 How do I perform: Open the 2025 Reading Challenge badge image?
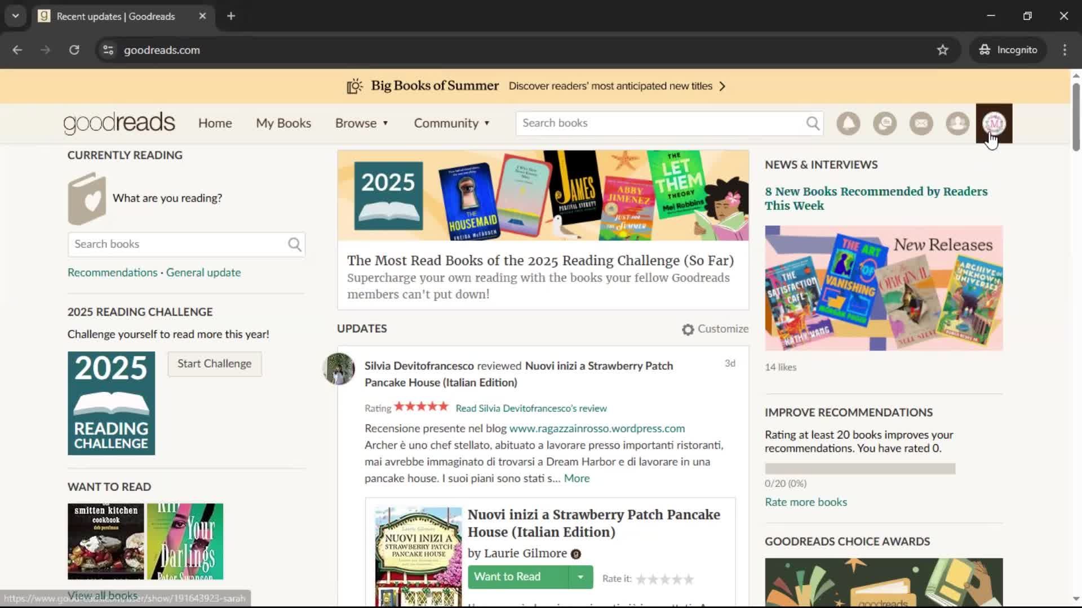click(111, 404)
